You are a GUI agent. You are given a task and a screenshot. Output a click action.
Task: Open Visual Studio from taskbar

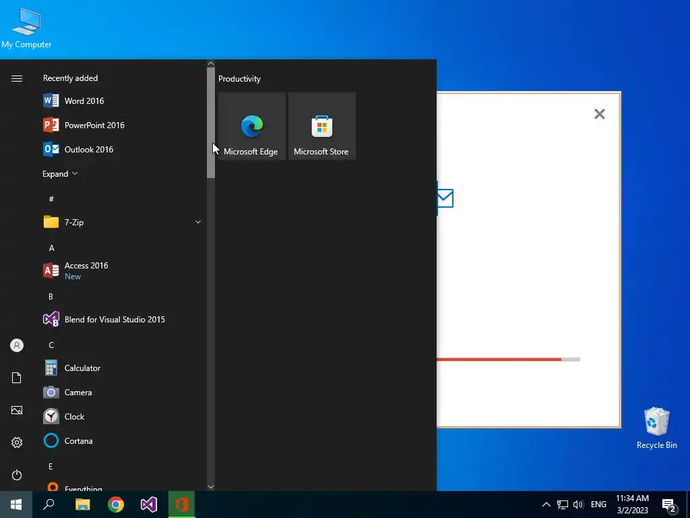click(149, 505)
